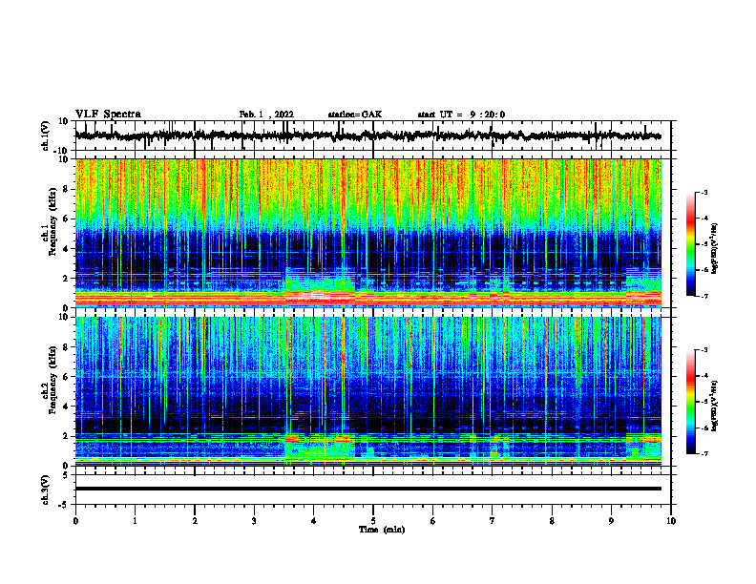This screenshot has width=756, height=584.
Task: Click the '-3' label on ch.1 color bar
Action: (x=703, y=192)
